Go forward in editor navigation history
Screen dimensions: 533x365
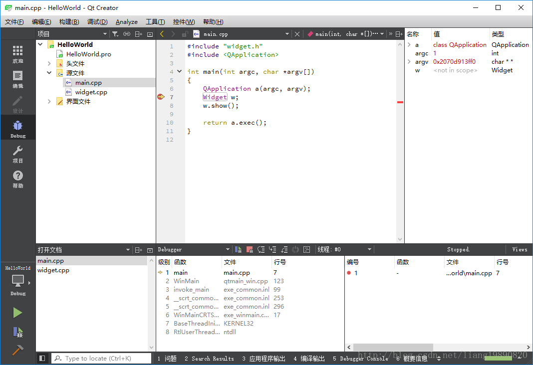tap(173, 34)
